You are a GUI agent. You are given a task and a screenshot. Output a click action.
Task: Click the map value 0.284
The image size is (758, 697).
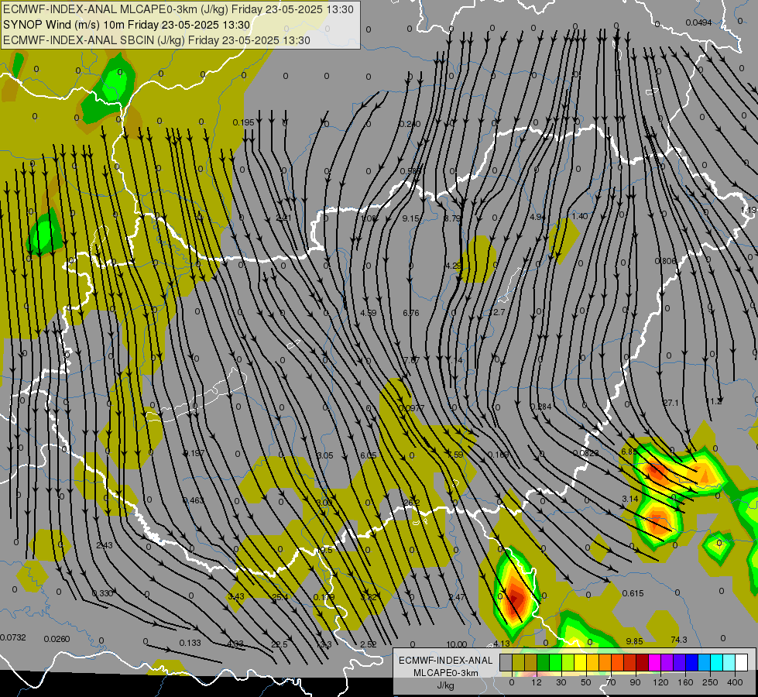coord(540,407)
